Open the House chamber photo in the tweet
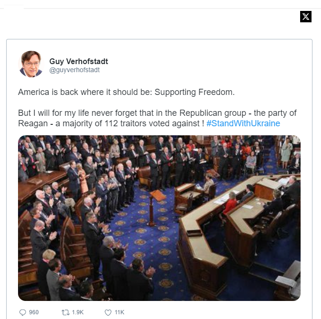This screenshot has height=319, width=321. (159, 218)
